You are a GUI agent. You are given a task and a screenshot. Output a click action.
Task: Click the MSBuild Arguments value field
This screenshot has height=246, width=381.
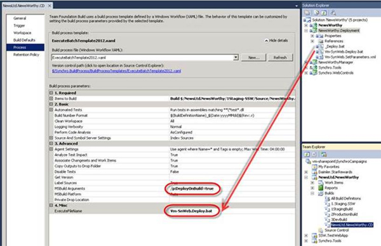(232, 188)
